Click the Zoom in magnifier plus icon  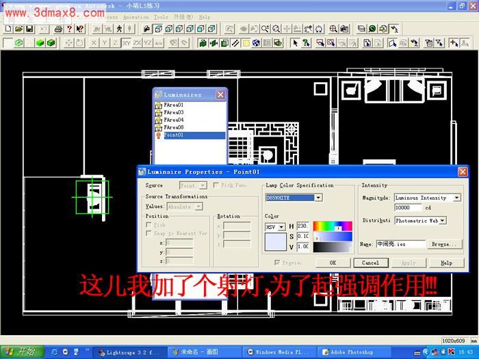[x=266, y=29]
